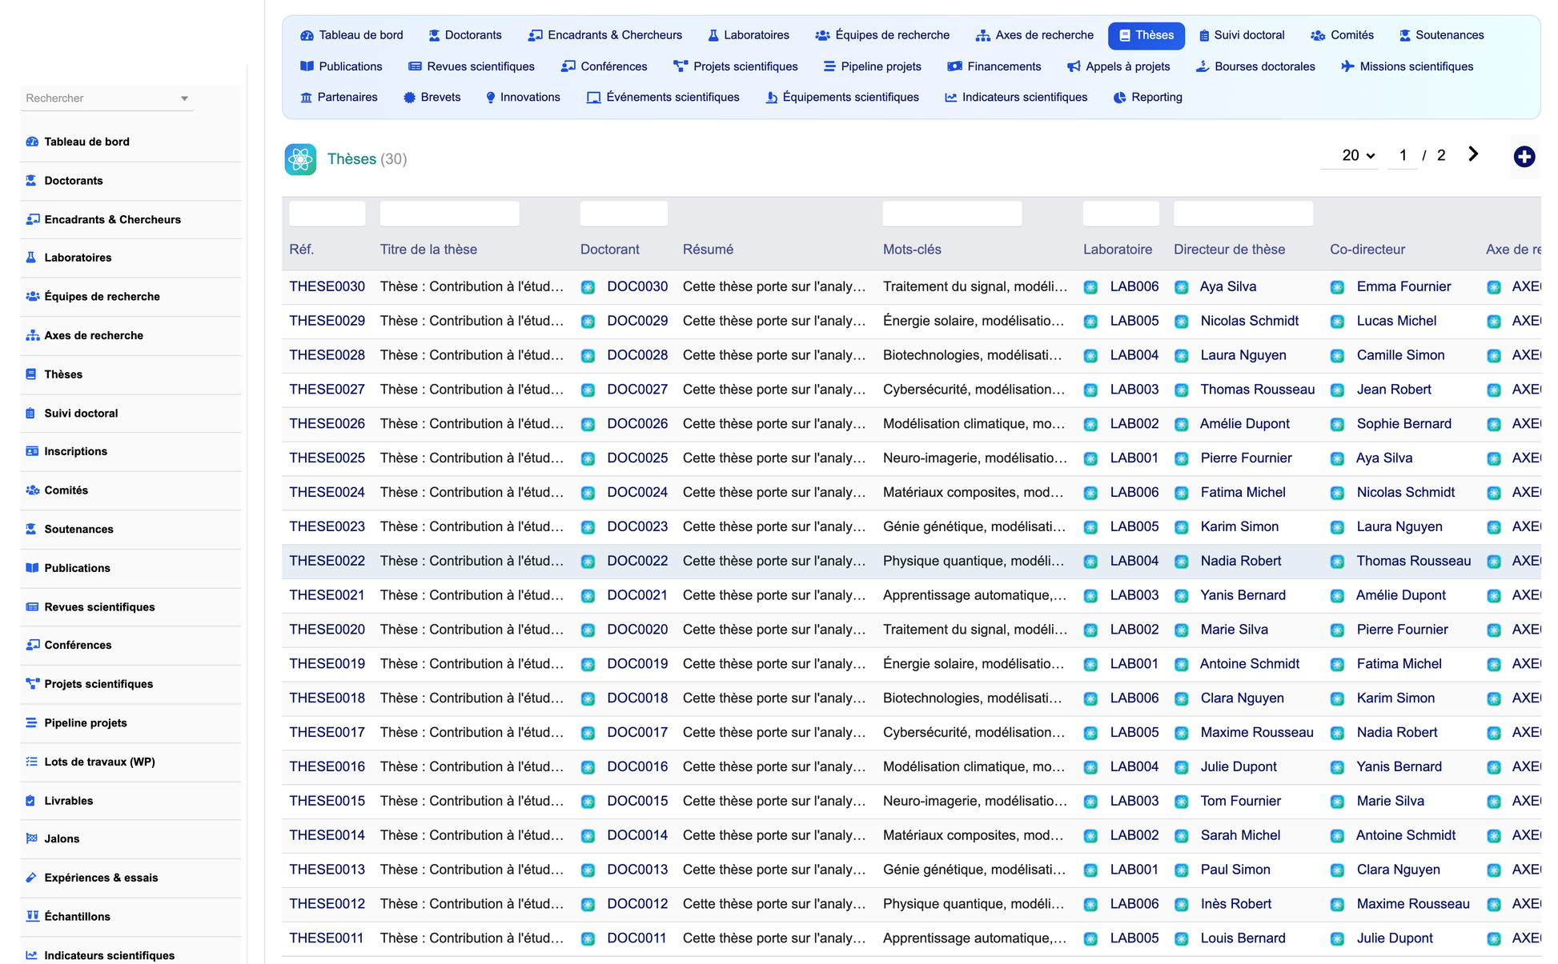
Task: Click Jalons flag icon in sidebar
Action: click(32, 839)
